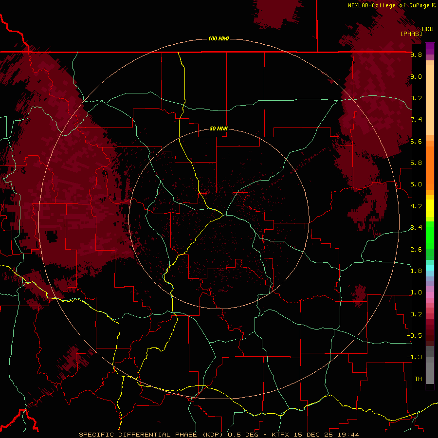Screen dimensions: 438x438
Task: Click the purple top segment of the color bar
Action: [430, 49]
